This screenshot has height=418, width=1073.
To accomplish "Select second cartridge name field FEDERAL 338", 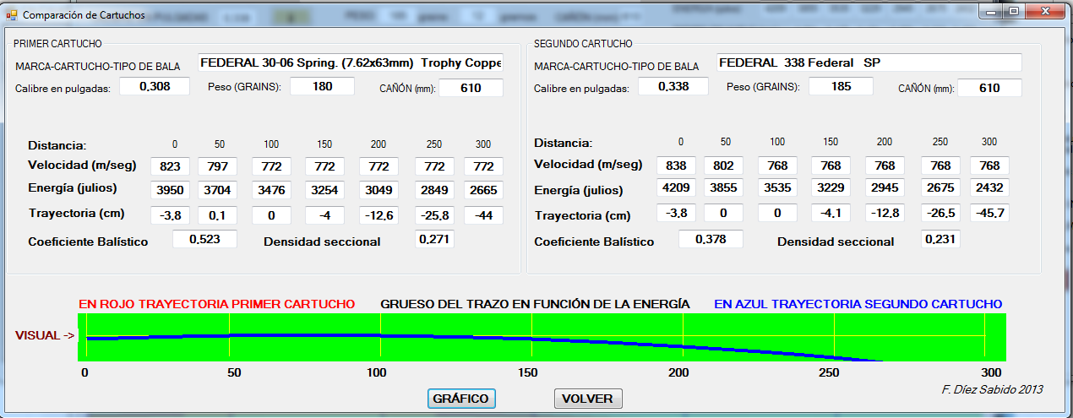I will 869,63.
